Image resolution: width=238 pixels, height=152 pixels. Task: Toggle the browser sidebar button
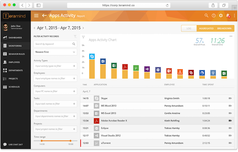point(39,5)
